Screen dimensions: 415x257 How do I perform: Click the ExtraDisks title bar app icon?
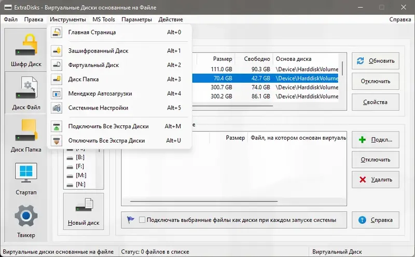8,7
